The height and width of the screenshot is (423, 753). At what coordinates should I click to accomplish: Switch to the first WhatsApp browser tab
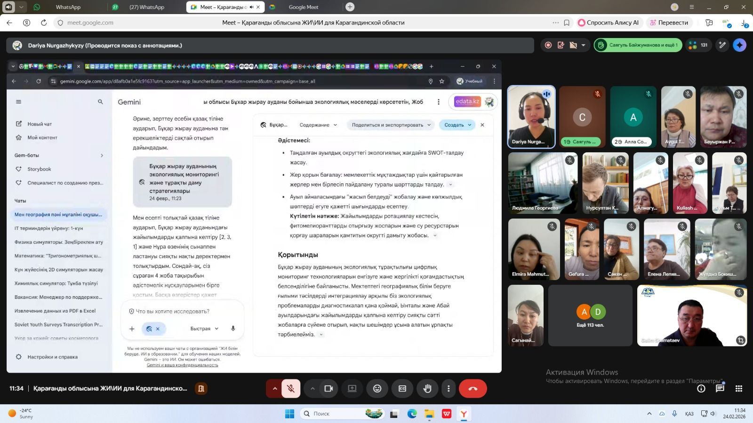pos(68,7)
